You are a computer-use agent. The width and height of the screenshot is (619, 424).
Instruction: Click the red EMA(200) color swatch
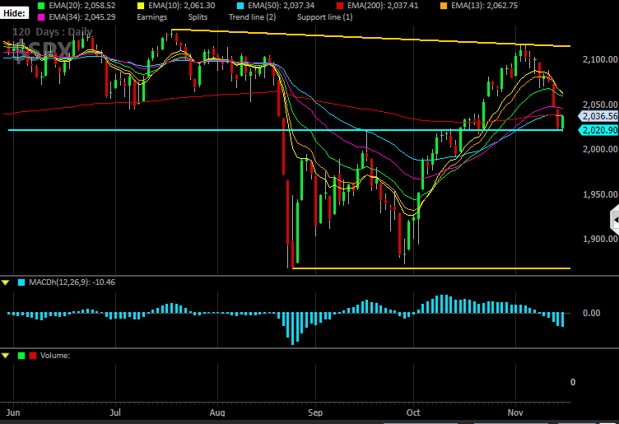(339, 6)
